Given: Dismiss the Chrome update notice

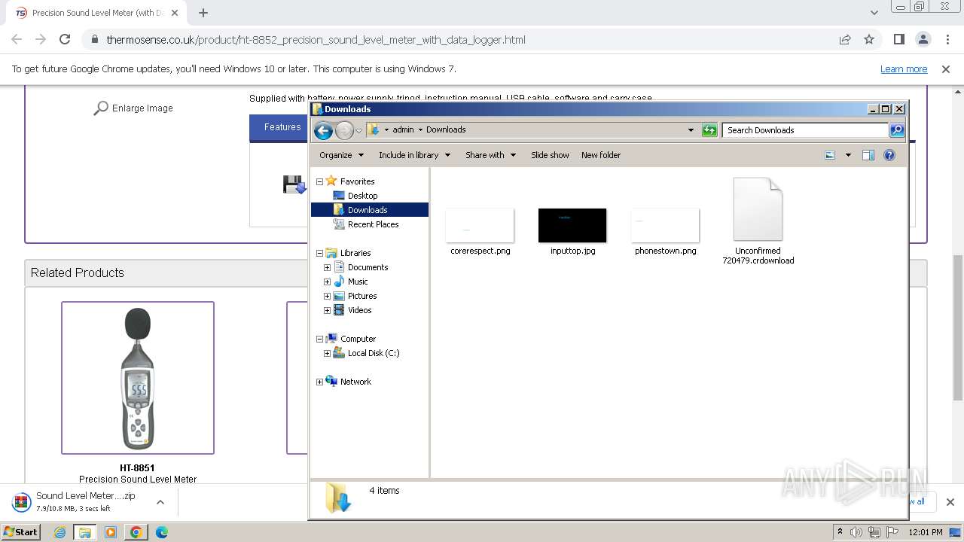Looking at the screenshot, I should coord(946,69).
